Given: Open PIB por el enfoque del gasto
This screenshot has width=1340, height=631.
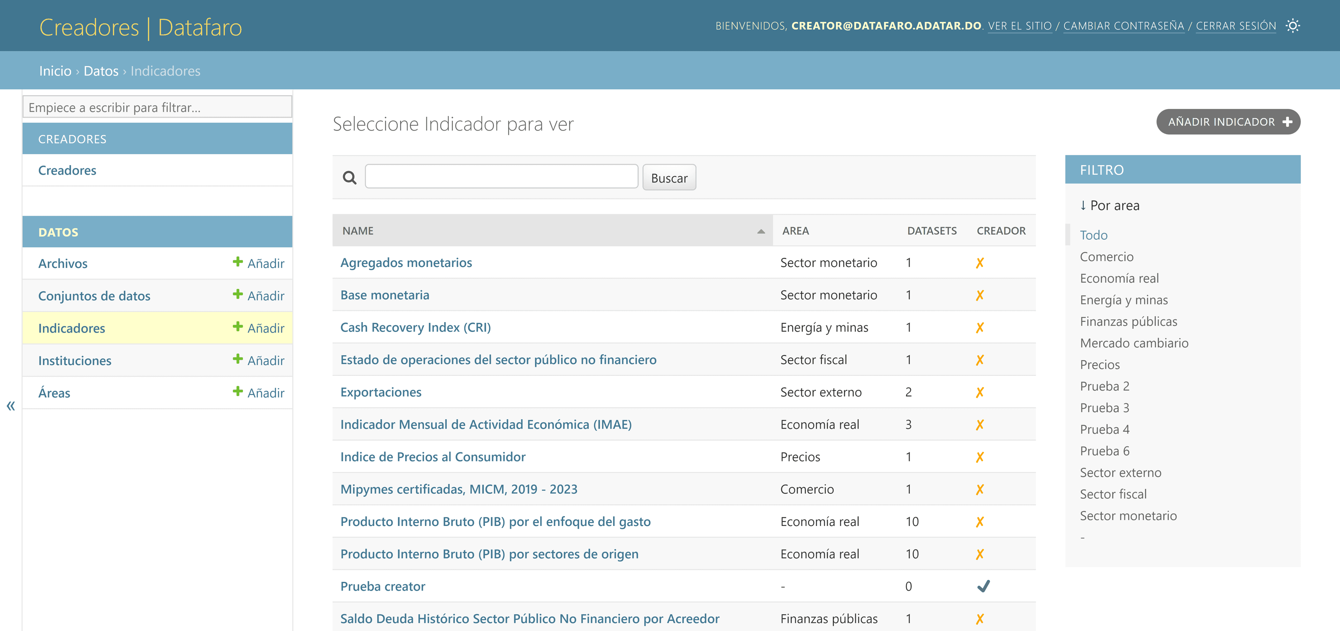Looking at the screenshot, I should point(495,521).
